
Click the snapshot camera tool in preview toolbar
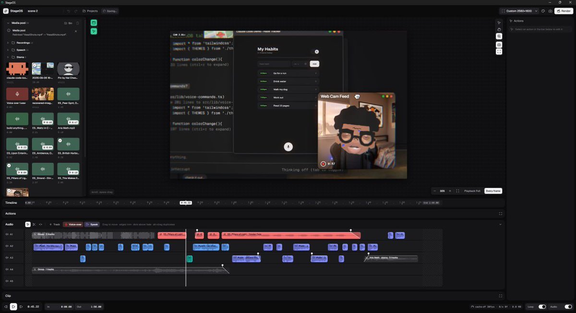pos(499,45)
